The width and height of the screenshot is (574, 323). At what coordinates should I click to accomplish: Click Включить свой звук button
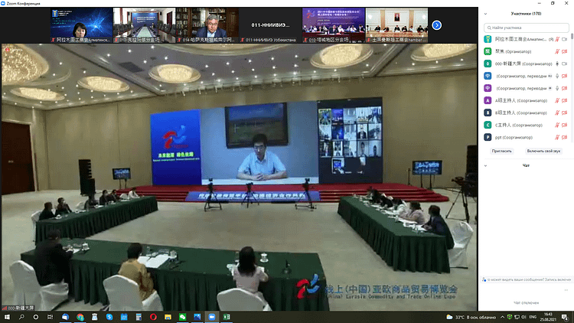click(x=543, y=151)
